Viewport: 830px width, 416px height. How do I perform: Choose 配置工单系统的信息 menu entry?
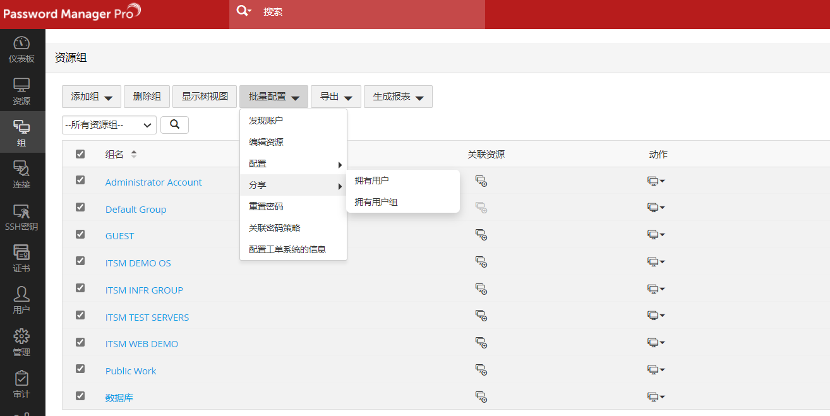(x=293, y=249)
